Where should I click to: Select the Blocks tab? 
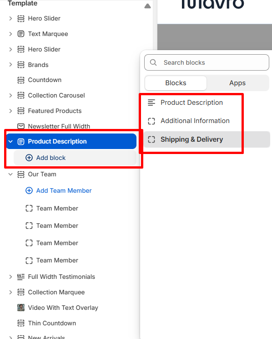click(x=176, y=83)
